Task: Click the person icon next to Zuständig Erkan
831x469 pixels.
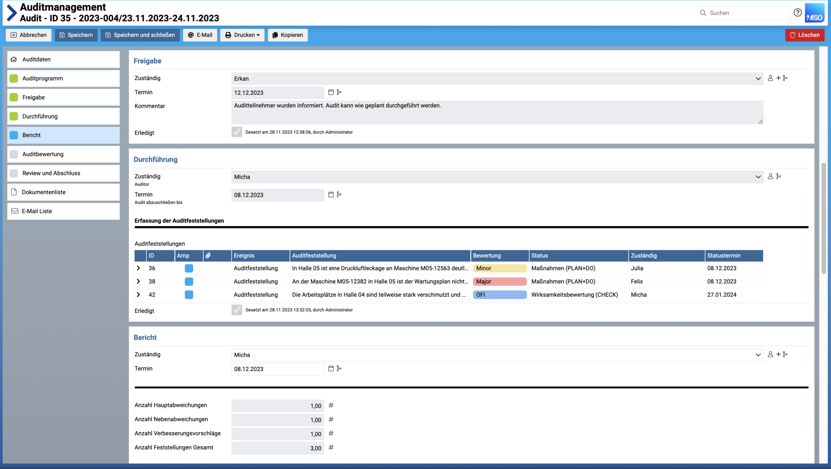Action: (x=771, y=78)
